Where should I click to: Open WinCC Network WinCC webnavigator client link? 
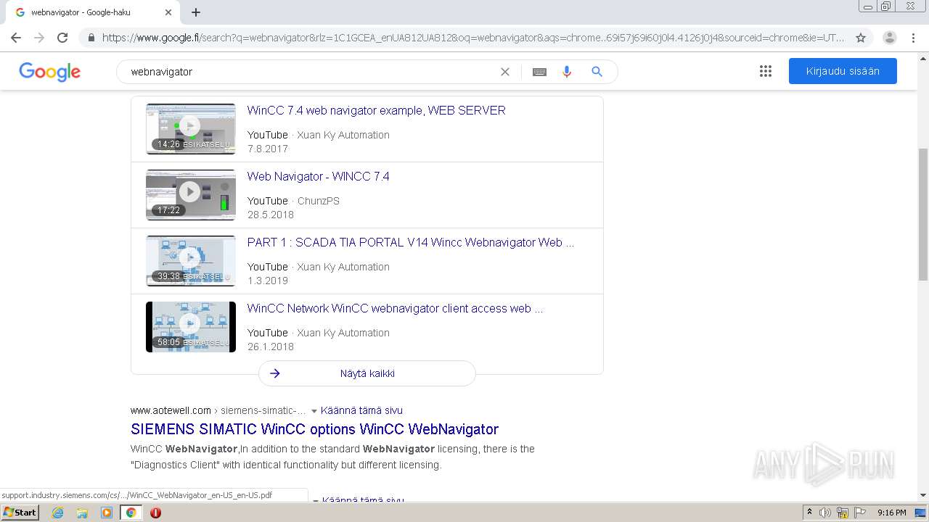pos(395,308)
